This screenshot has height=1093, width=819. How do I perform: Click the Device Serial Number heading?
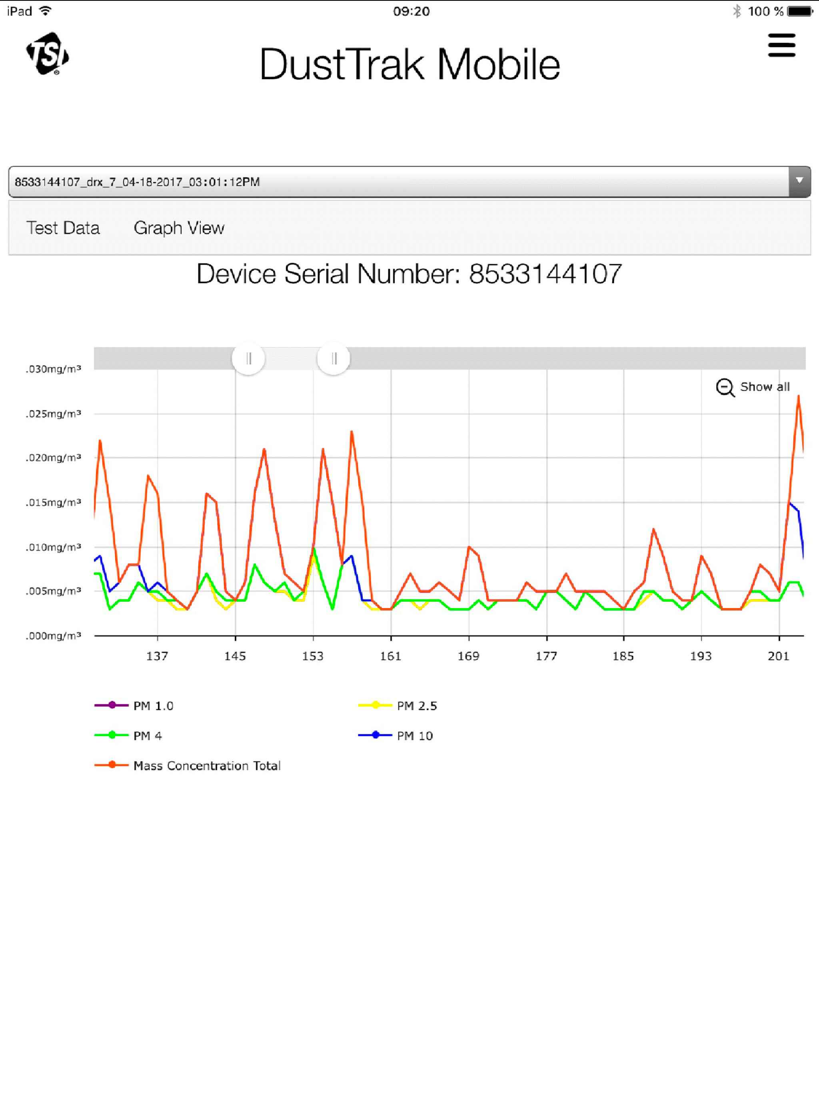[409, 274]
